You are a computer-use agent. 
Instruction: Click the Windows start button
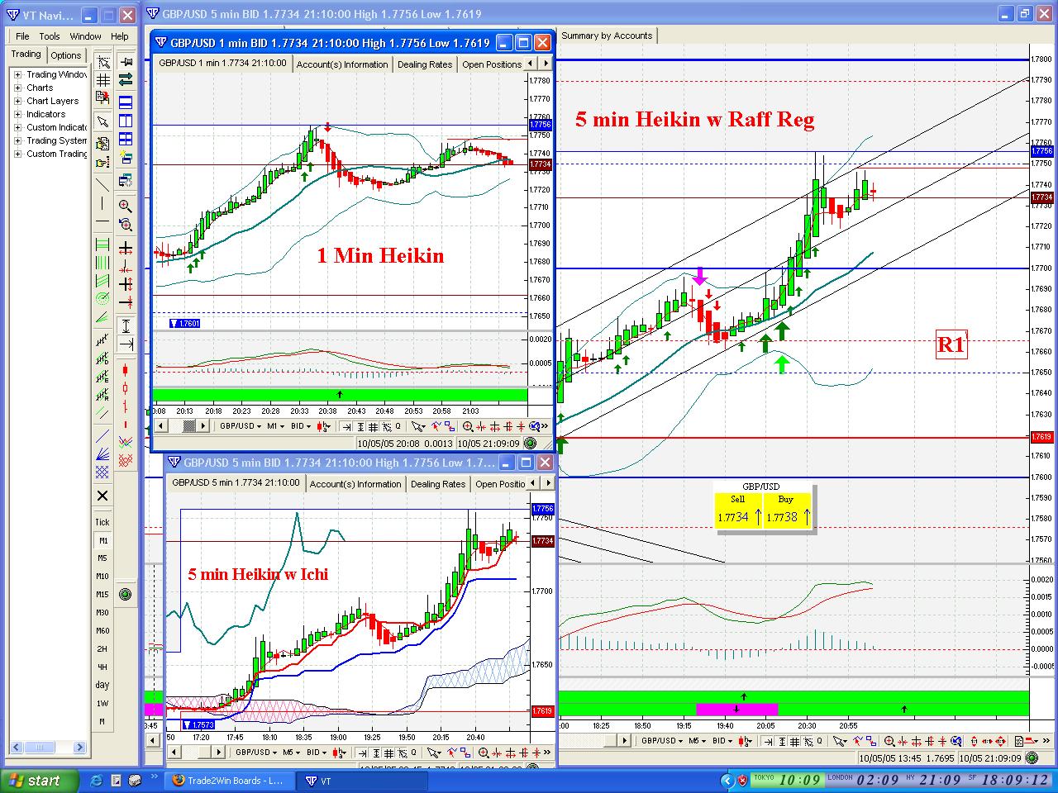coord(39,781)
